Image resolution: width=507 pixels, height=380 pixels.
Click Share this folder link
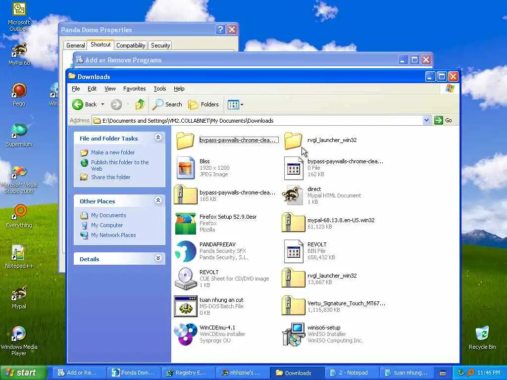(x=110, y=177)
